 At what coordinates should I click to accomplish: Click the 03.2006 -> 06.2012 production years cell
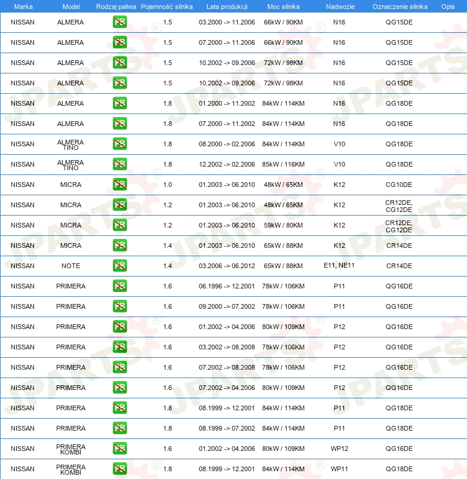(226, 266)
